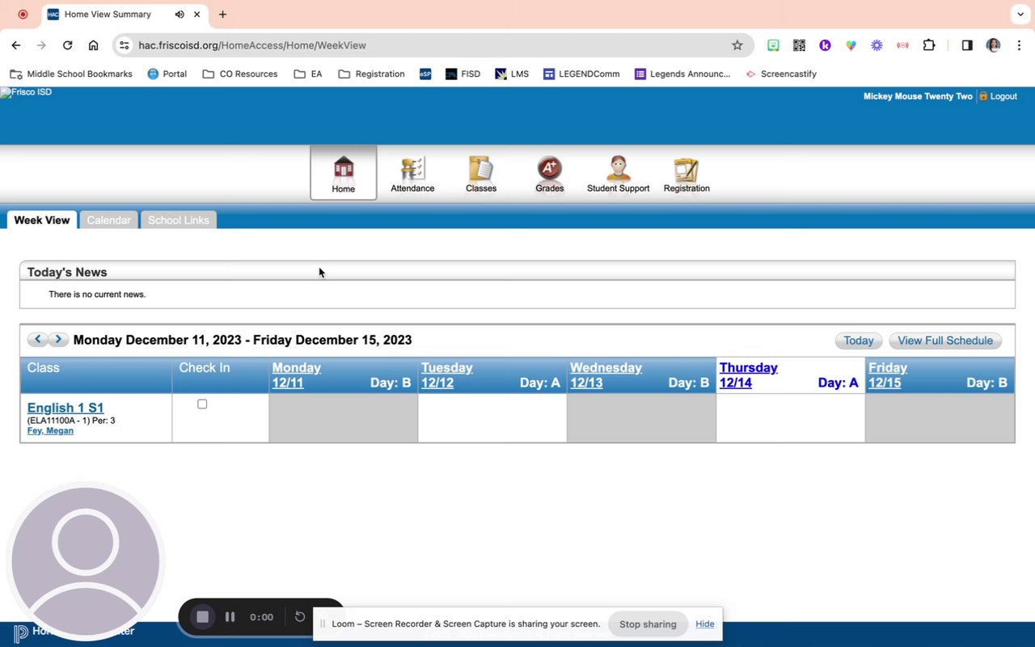1035x647 pixels.
Task: Click the QR code extension icon
Action: 799,45
